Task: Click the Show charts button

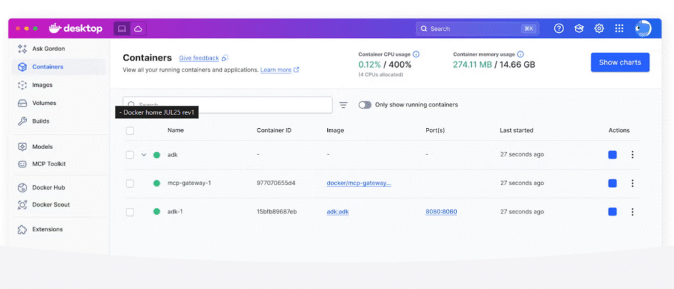Action: 619,62
